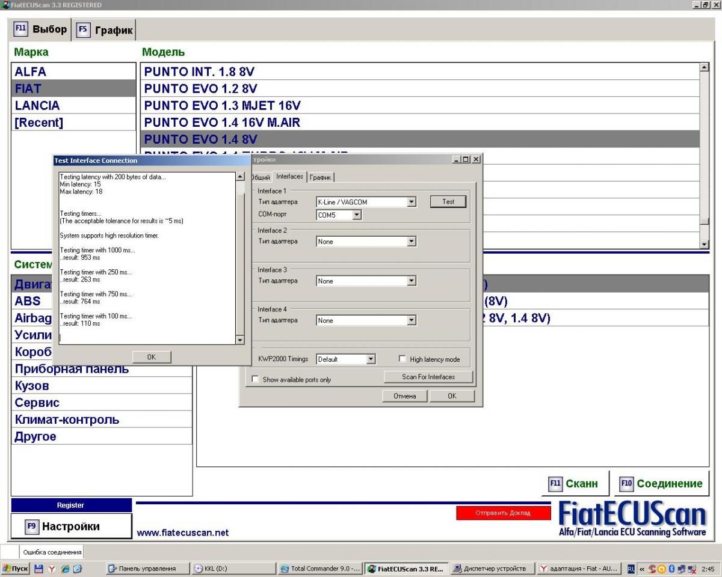Click the F9 Настройки settings button
722x577 pixels.
tap(71, 527)
